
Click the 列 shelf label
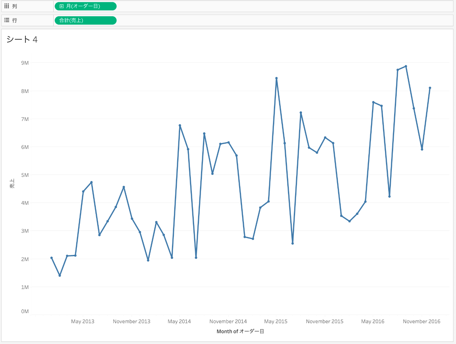pos(15,6)
